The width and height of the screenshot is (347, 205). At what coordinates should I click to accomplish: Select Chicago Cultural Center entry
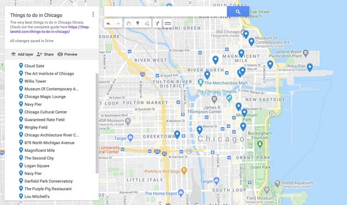(46, 112)
